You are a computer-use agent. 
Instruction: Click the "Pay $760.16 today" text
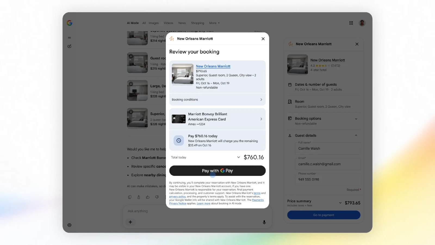[203, 136]
